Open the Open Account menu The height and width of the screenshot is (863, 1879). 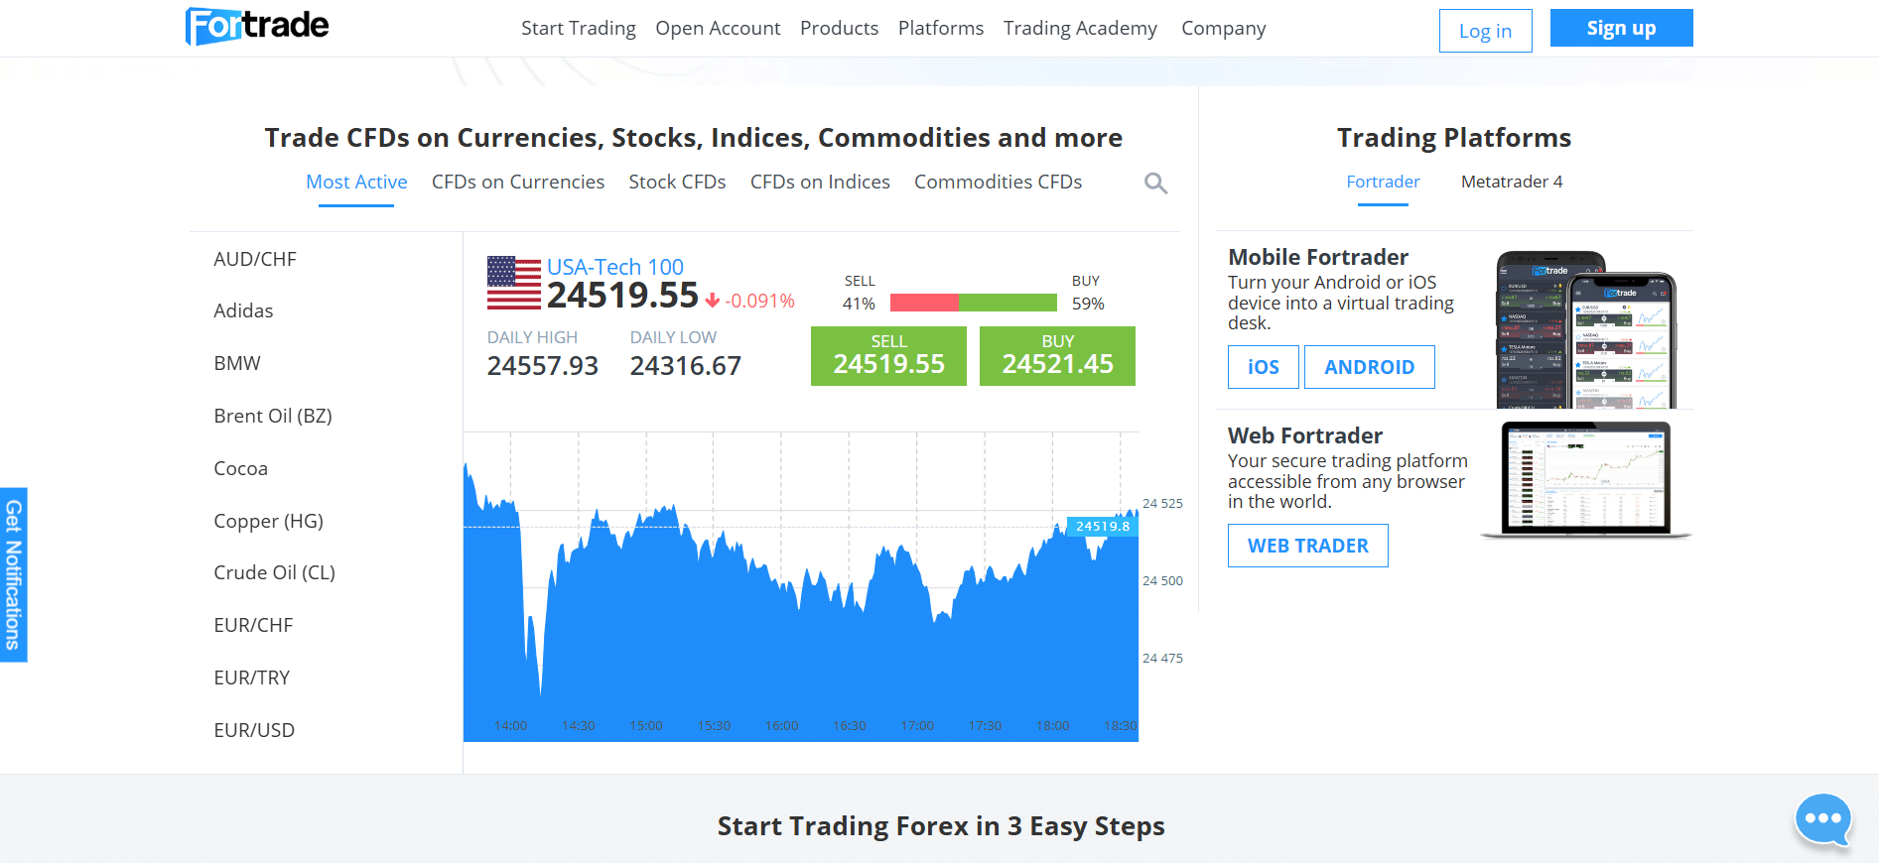point(718,28)
